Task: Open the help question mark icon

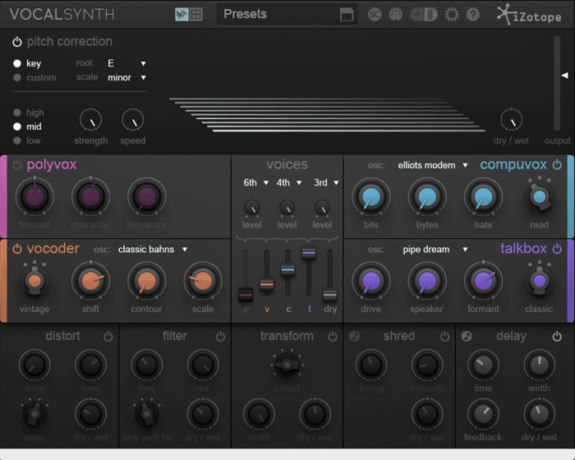Action: click(472, 14)
